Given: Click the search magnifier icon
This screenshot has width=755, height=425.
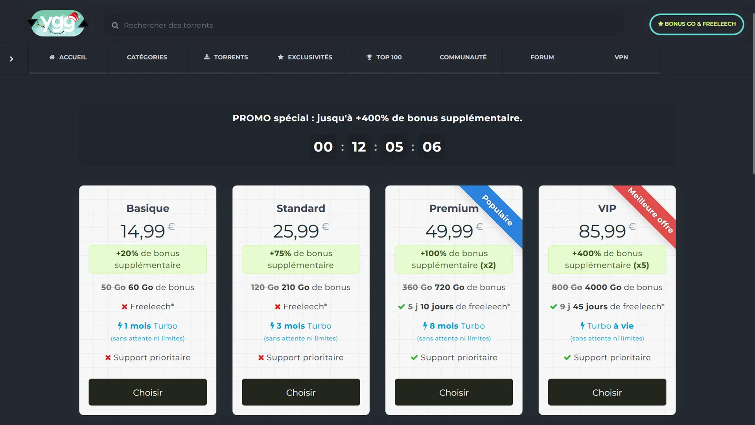Looking at the screenshot, I should click(x=115, y=26).
